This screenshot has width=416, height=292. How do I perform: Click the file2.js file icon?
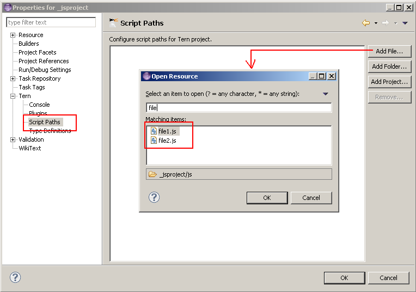(154, 141)
